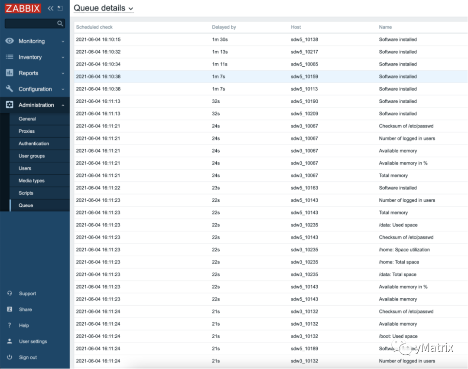
Task: Expand the Monitoring menu chevron
Action: point(63,42)
